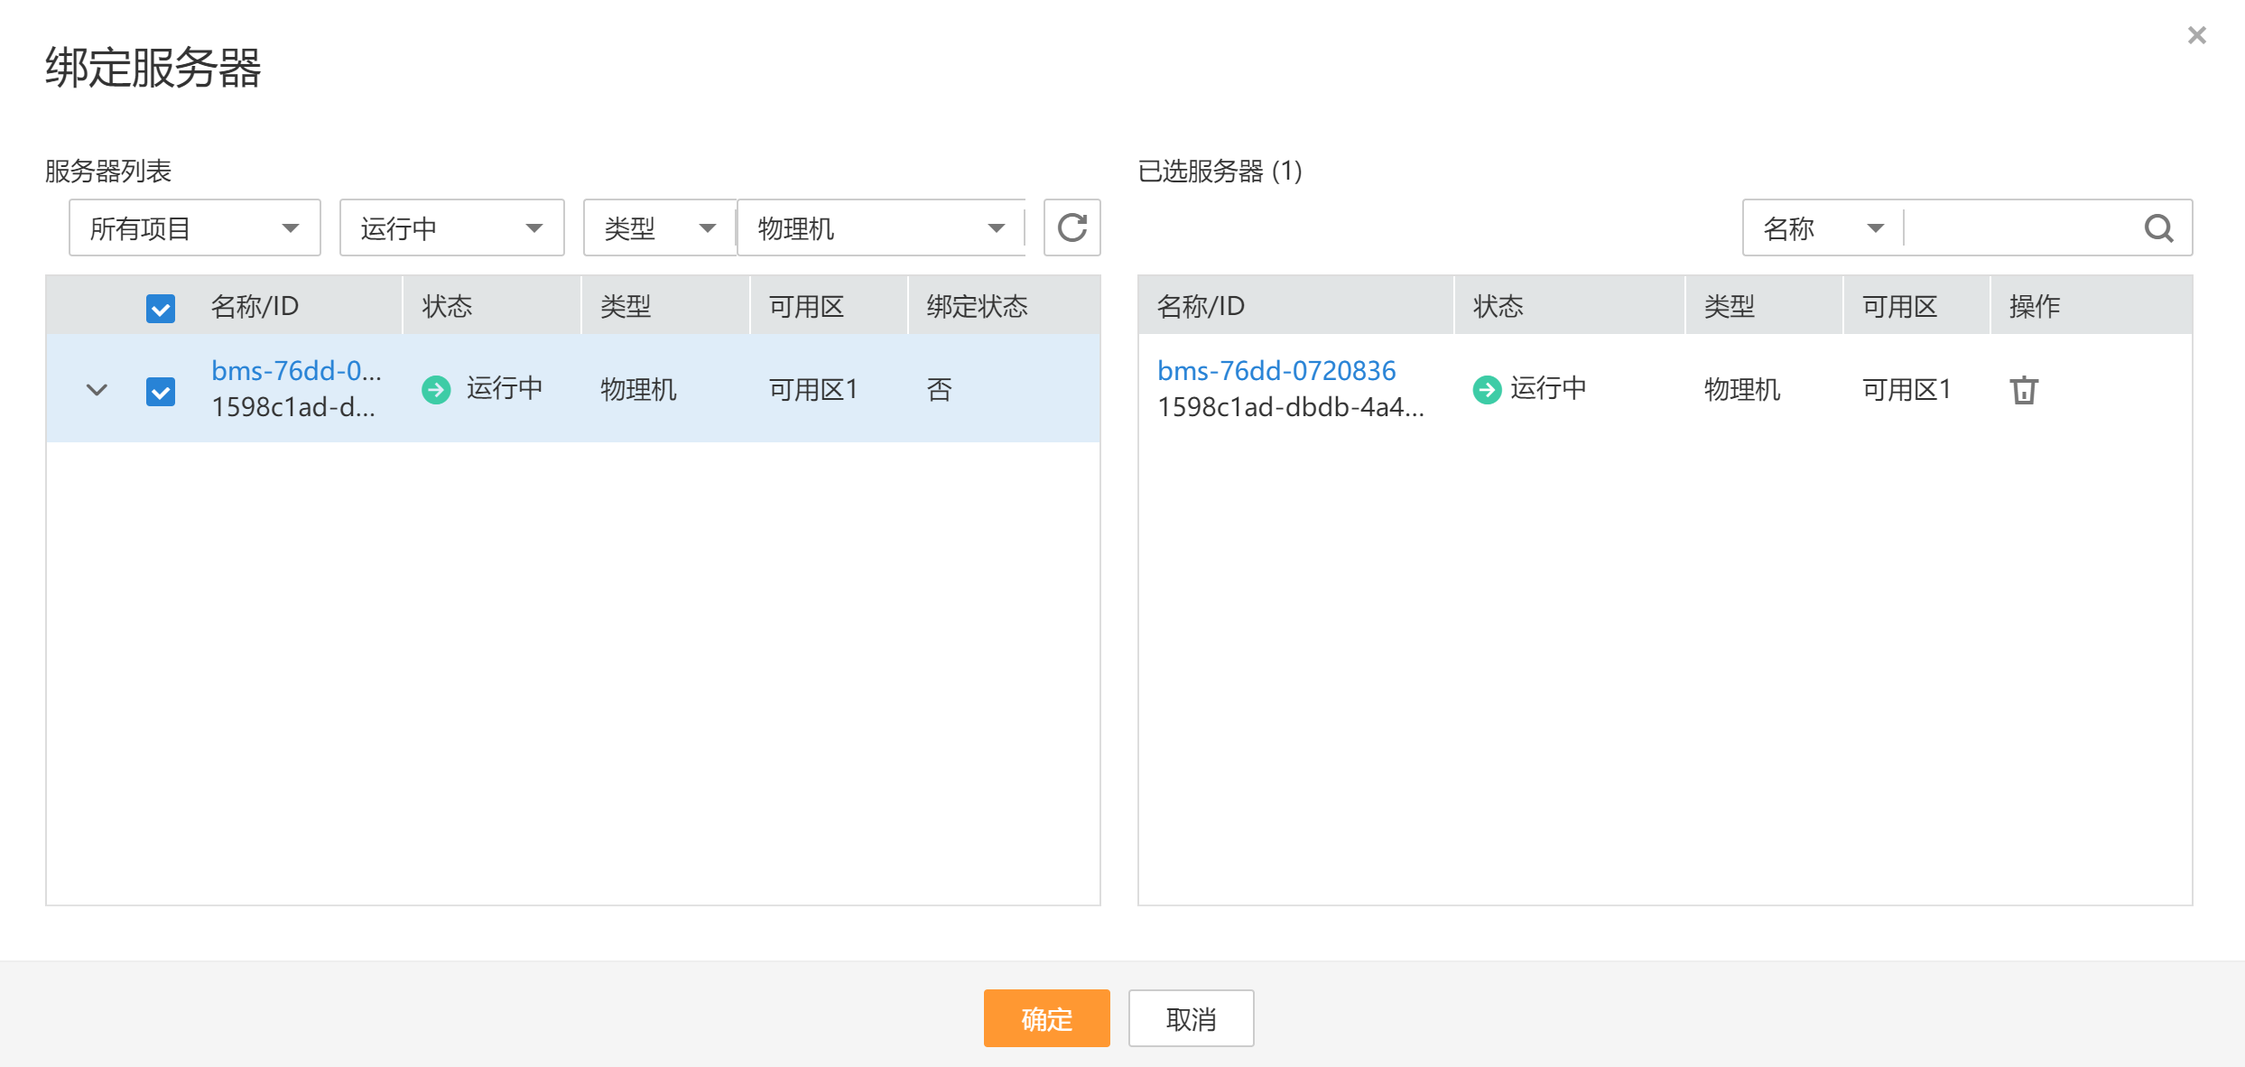Open the 名称 search field selector
The height and width of the screenshot is (1067, 2245).
(x=1823, y=227)
